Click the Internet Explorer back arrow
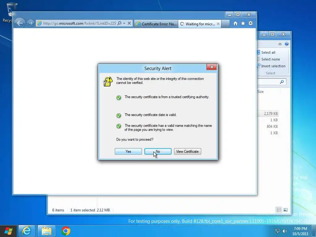The width and height of the screenshot is (316, 237). pos(20,23)
